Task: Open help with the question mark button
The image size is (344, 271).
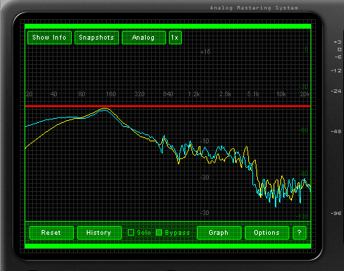Action: (300, 233)
